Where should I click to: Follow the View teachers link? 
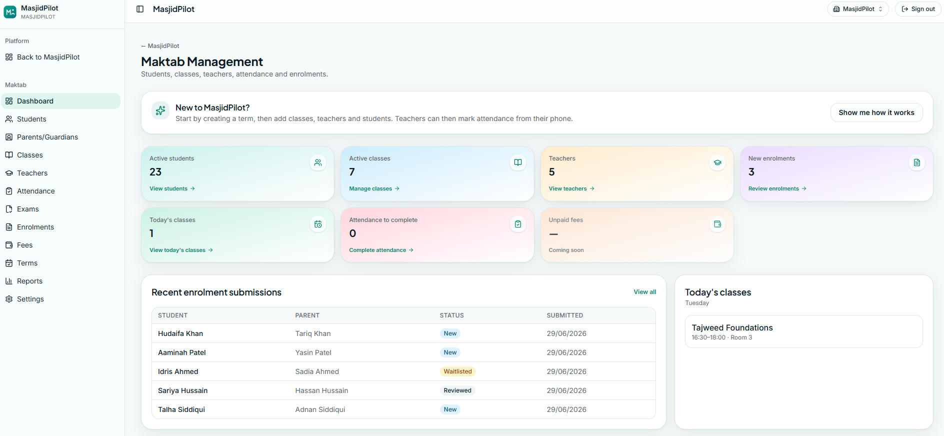pyautogui.click(x=571, y=188)
